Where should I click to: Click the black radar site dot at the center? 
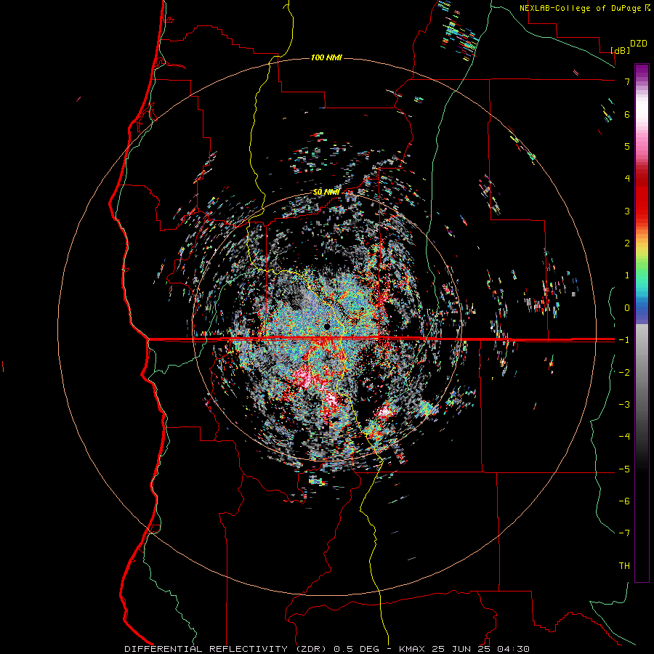pos(327,326)
